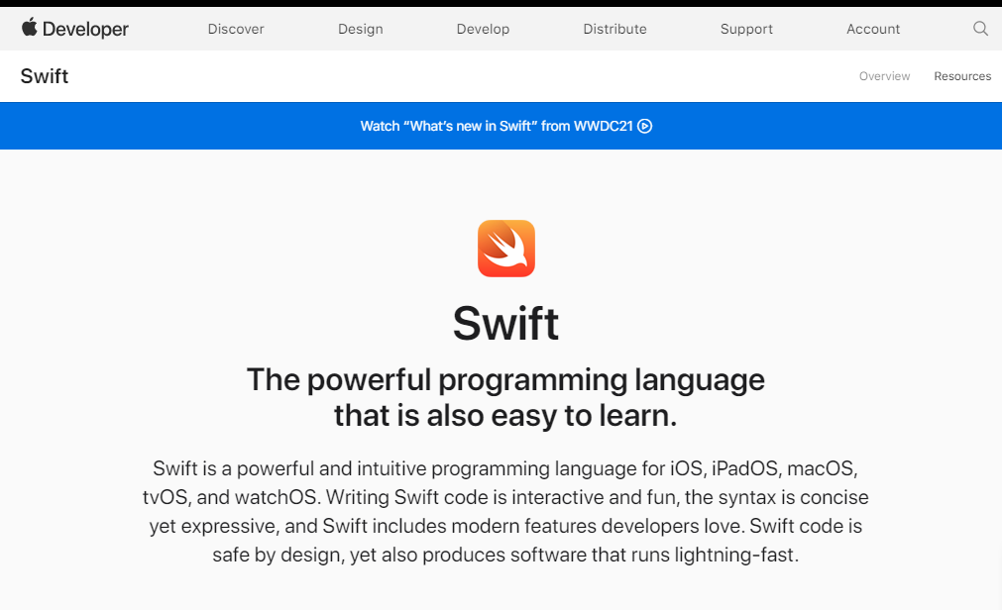Open the Discover menu item
The height and width of the screenshot is (610, 1002).
(235, 29)
